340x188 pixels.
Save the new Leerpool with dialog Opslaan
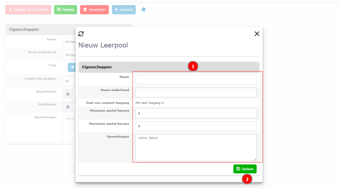pos(245,169)
